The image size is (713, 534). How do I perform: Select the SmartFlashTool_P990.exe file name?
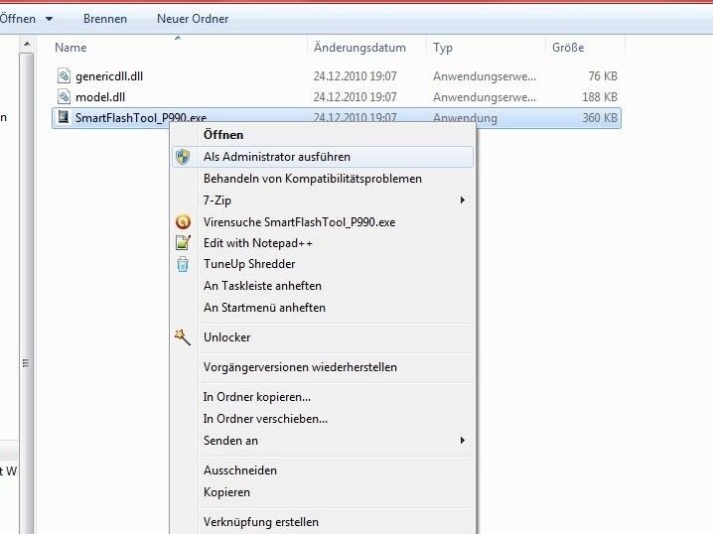tap(141, 118)
